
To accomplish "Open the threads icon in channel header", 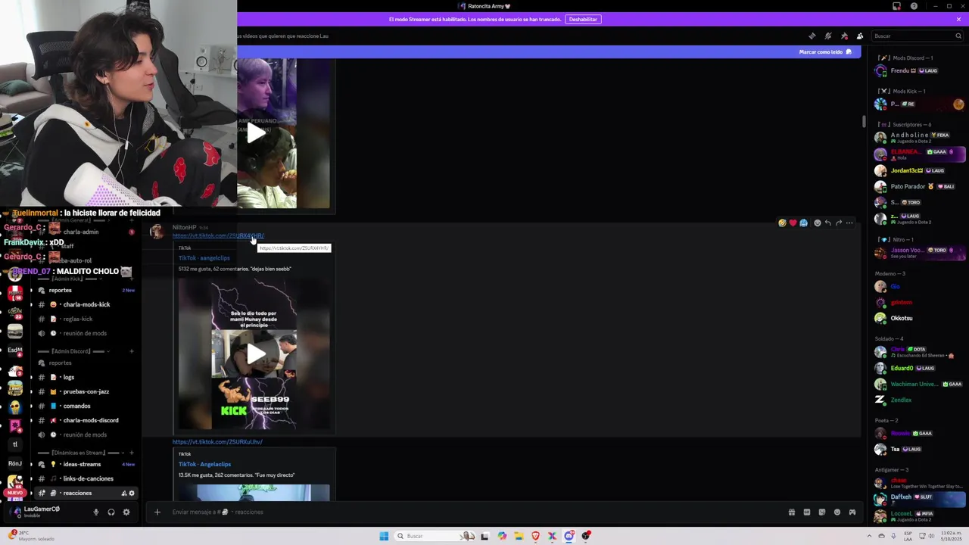I will 812,36.
